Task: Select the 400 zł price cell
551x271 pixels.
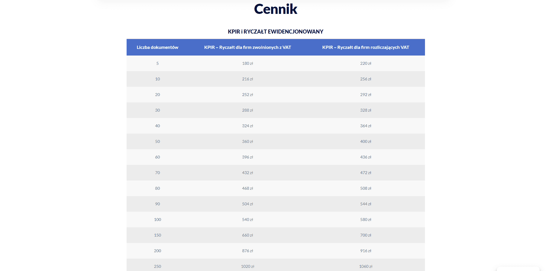Action: point(366,141)
